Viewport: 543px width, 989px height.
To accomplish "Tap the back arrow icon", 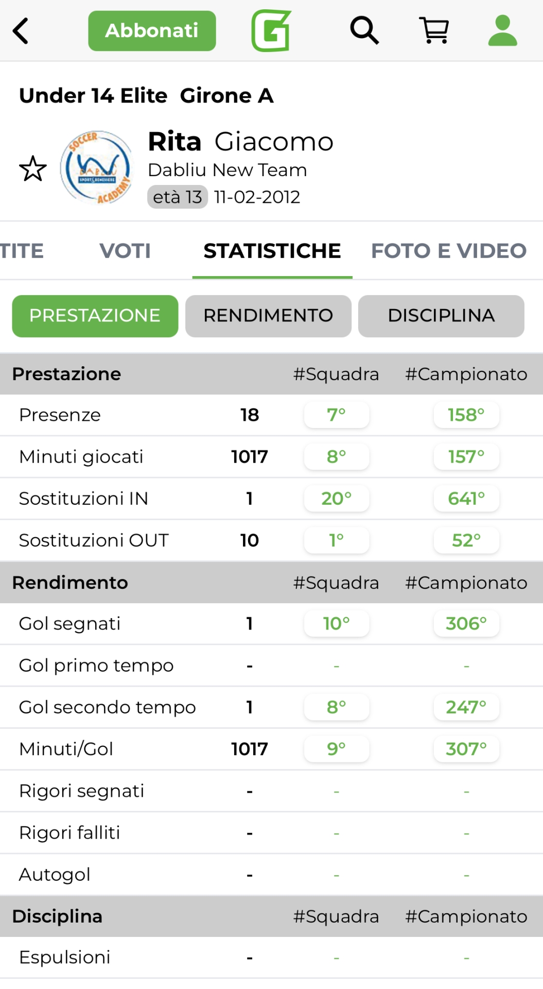I will click(x=21, y=31).
